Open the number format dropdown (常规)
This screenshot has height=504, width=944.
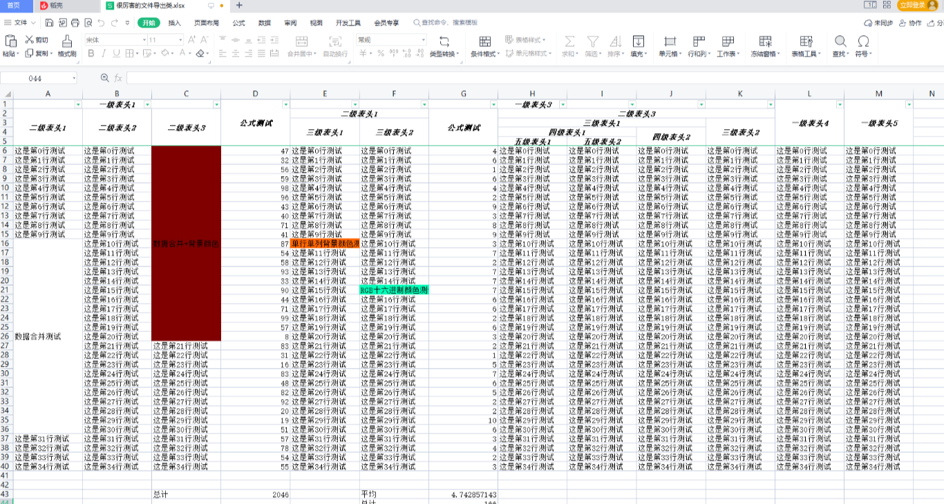click(424, 40)
